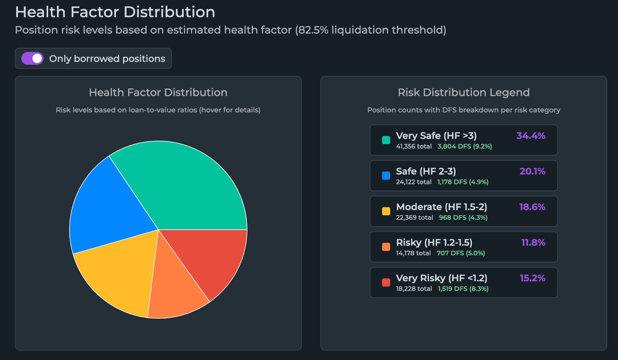This screenshot has height=360, width=618.
Task: Click the red Very Risky legend swatch
Action: [386, 282]
